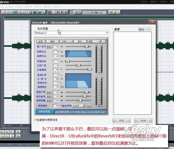Click the 增加 add preset button
174x149 pixels.
[141, 30]
